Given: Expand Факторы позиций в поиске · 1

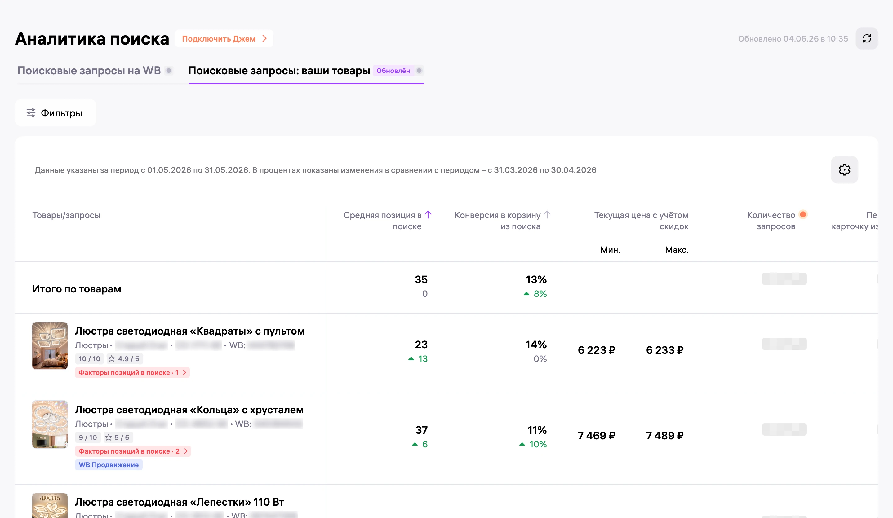Looking at the screenshot, I should tap(132, 372).
